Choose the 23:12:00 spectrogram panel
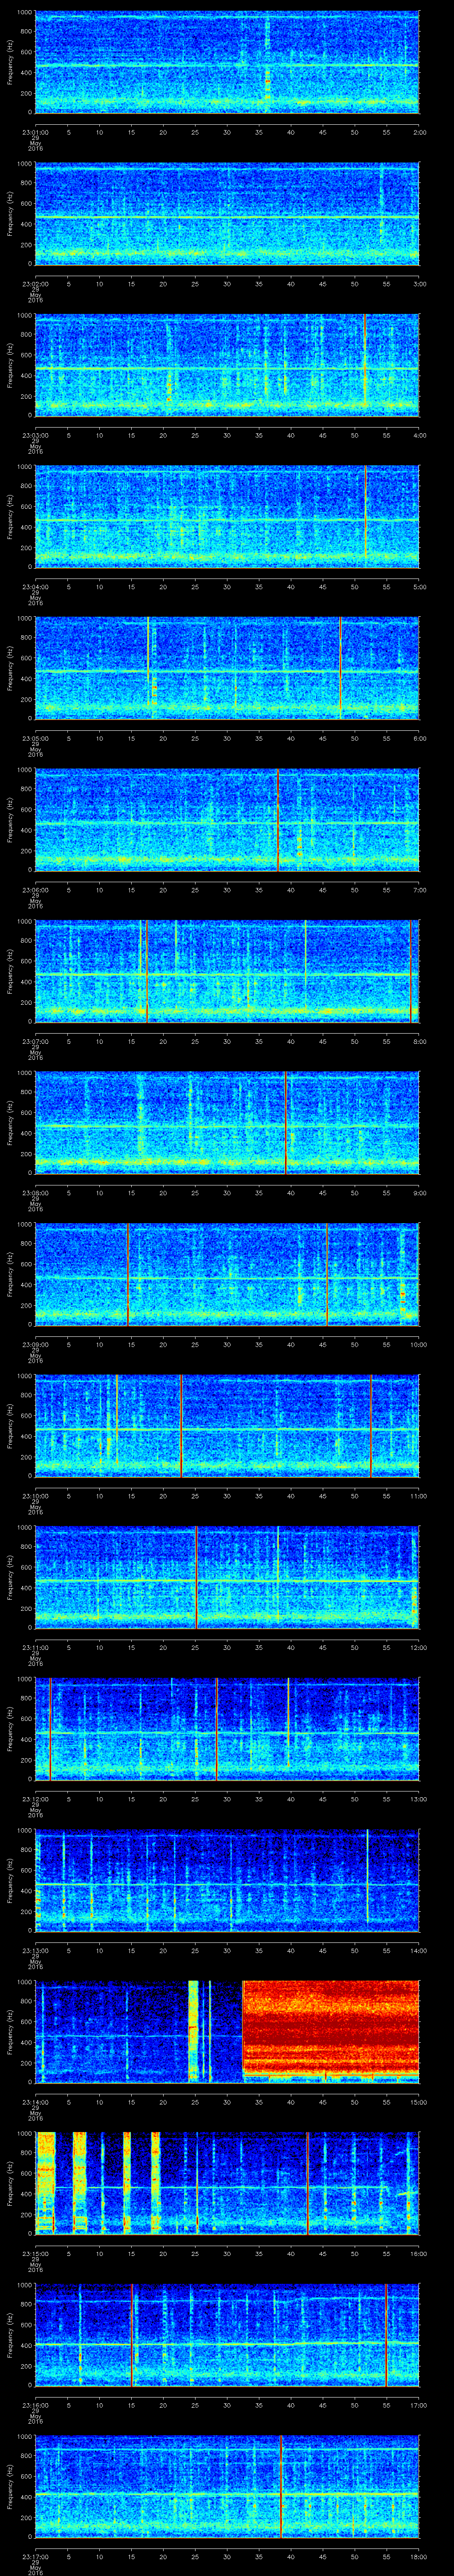This screenshot has width=454, height=2576. click(227, 1729)
